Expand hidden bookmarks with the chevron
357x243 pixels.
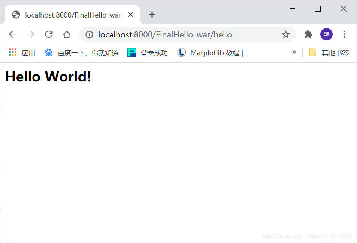[x=294, y=52]
